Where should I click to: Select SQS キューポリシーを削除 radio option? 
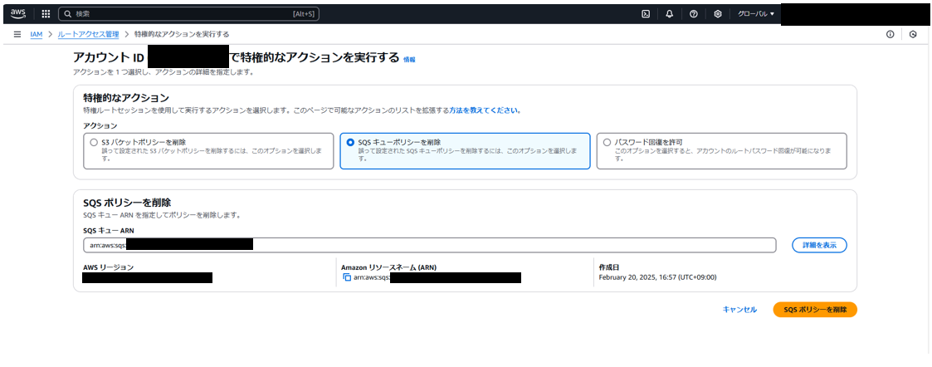(x=350, y=143)
